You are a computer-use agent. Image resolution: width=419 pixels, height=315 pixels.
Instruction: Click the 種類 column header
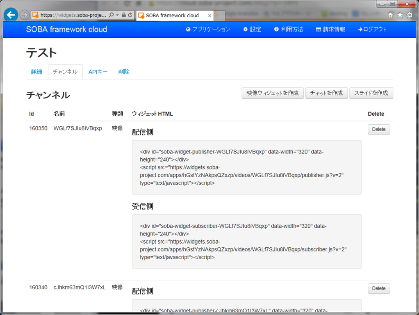click(117, 114)
